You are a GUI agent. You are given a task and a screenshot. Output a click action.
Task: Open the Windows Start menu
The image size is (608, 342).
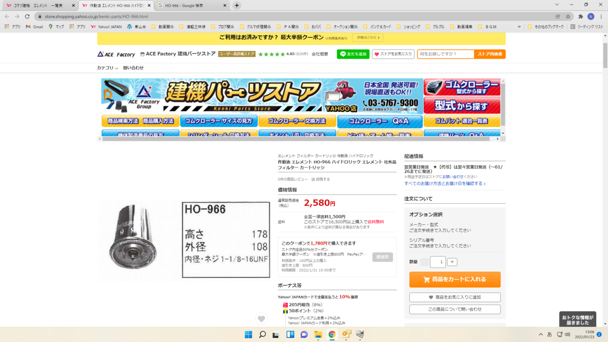(248, 334)
